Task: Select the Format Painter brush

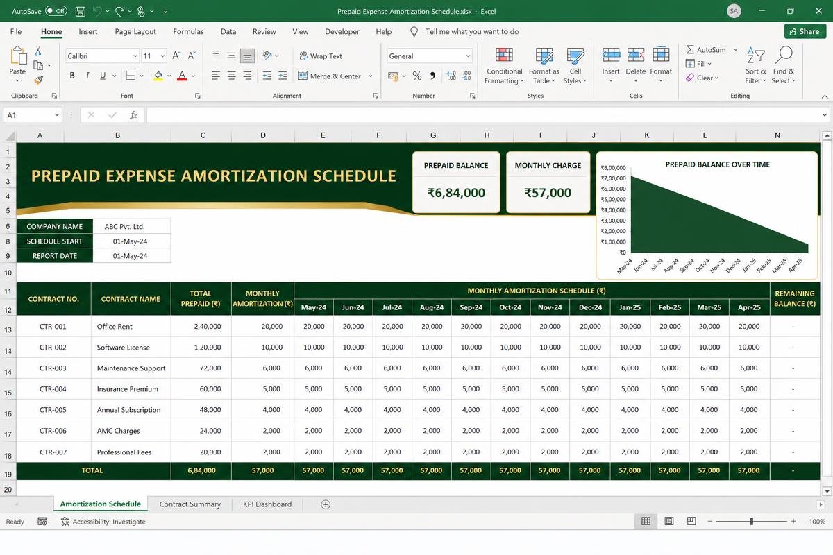Action: tap(38, 79)
